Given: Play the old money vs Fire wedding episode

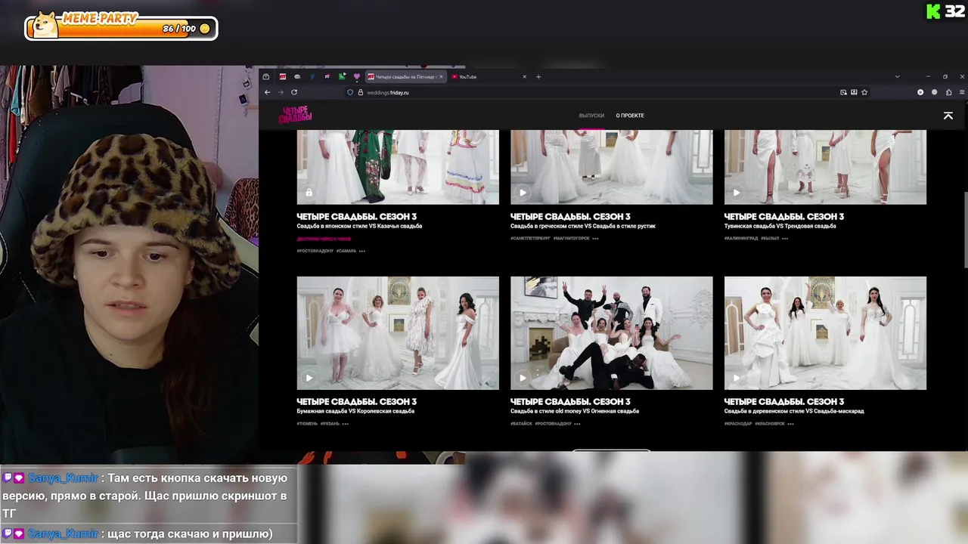Looking at the screenshot, I should pyautogui.click(x=523, y=378).
